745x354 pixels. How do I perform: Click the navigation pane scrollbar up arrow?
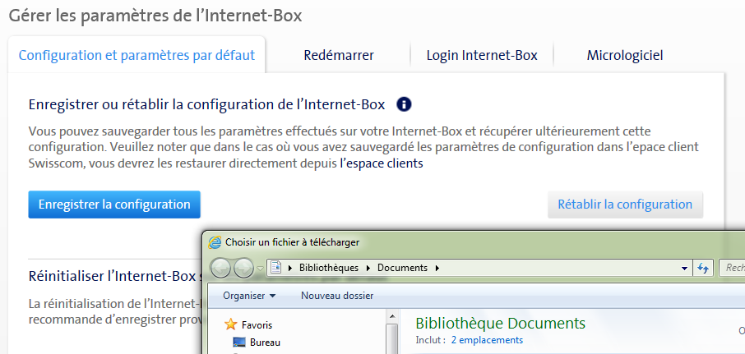(392, 315)
